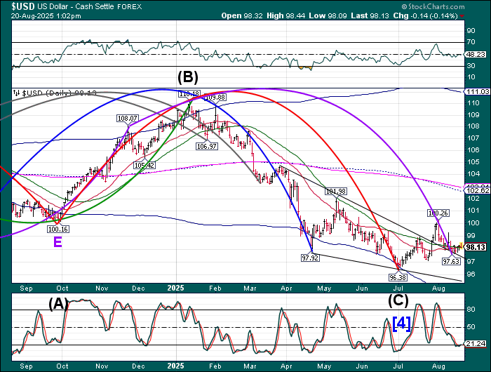Click the blue [4] wave annotation
This screenshot has width=491, height=372.
(402, 324)
